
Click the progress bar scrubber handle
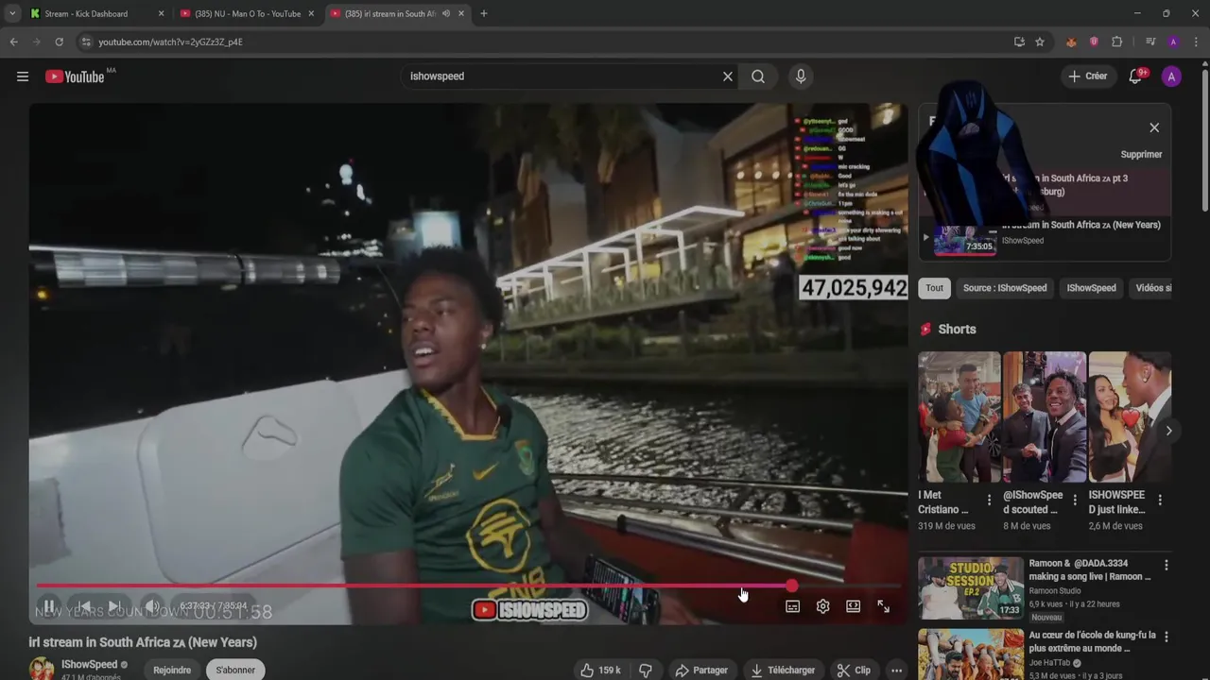tap(791, 586)
